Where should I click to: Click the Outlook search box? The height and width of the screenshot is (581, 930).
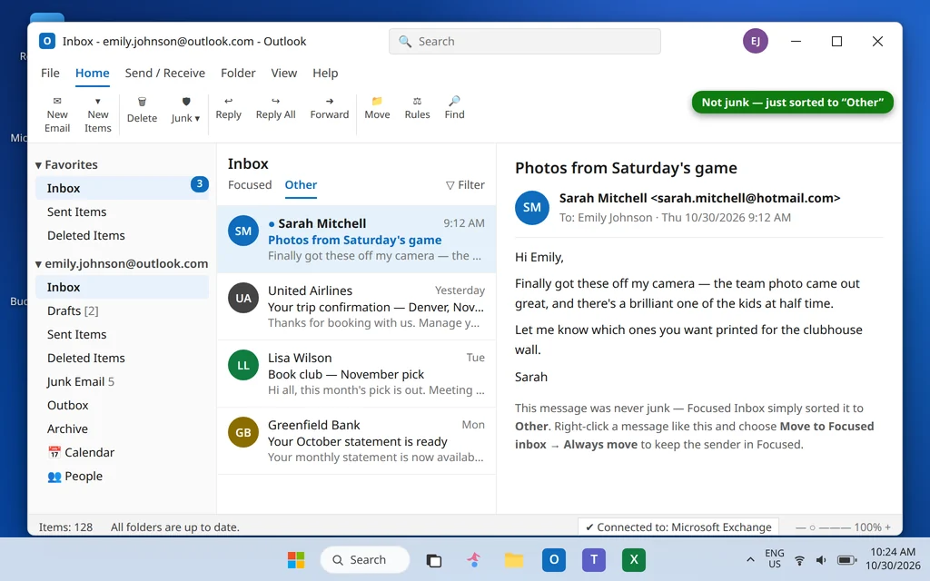tap(524, 42)
